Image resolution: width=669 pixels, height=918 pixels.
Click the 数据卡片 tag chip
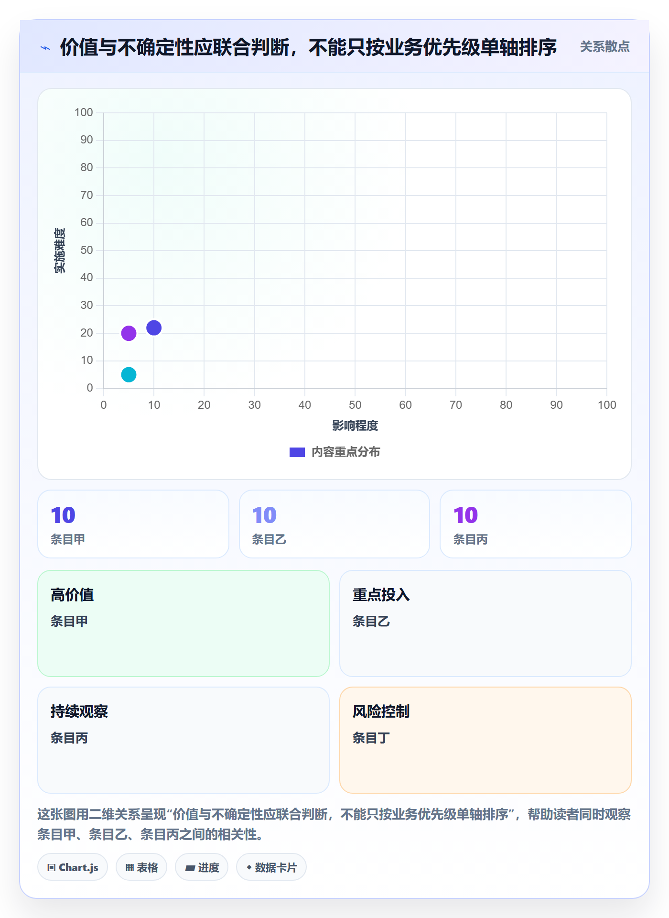coord(271,867)
